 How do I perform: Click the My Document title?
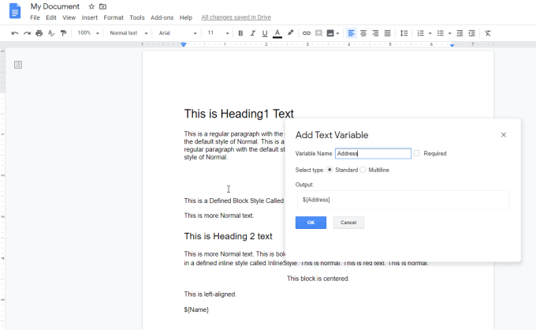pyautogui.click(x=54, y=6)
